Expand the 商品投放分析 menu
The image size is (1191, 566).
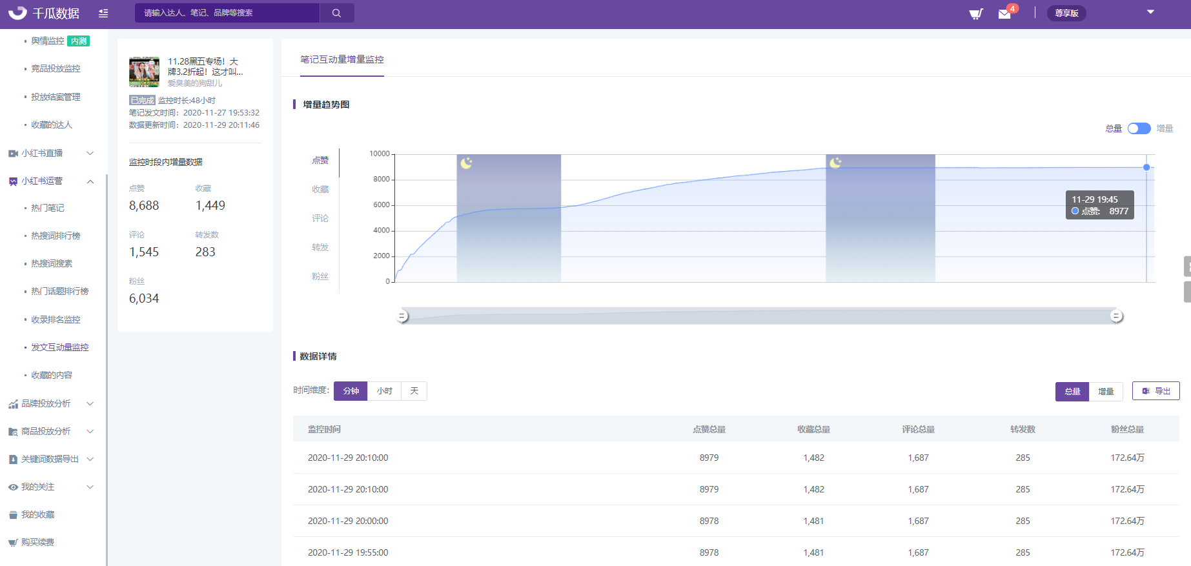click(90, 431)
